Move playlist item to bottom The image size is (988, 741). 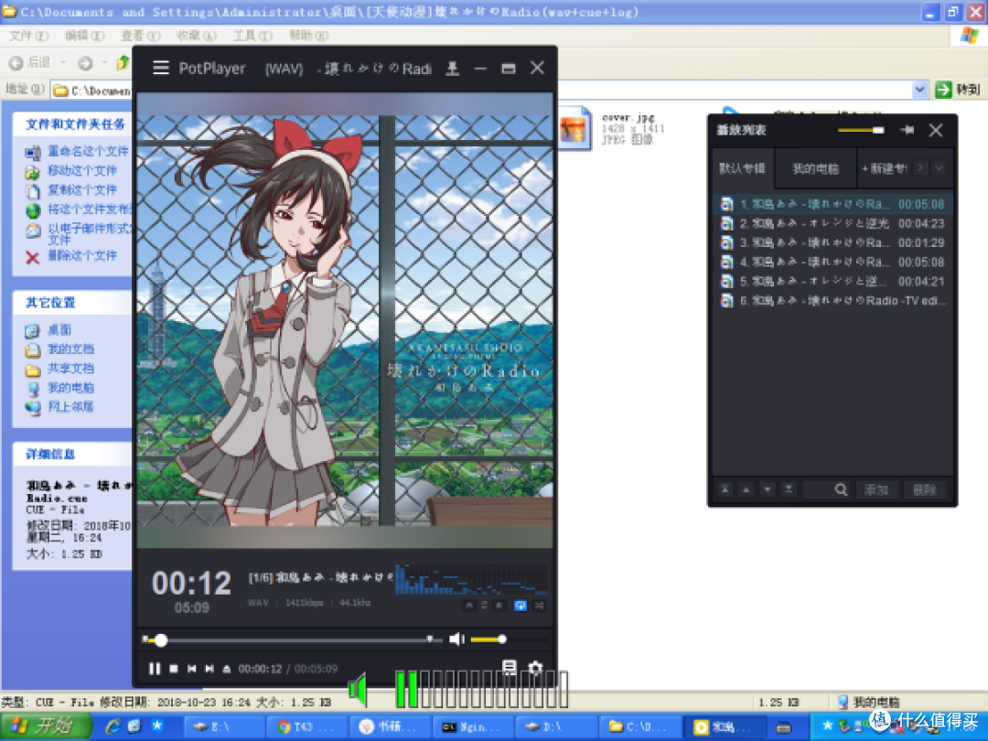[x=789, y=489]
